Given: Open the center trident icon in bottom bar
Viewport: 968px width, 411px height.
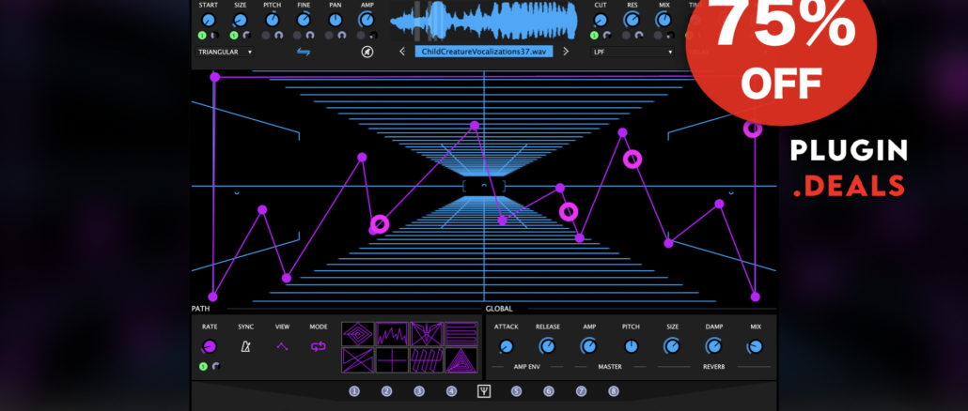Looking at the screenshot, I should click(484, 390).
